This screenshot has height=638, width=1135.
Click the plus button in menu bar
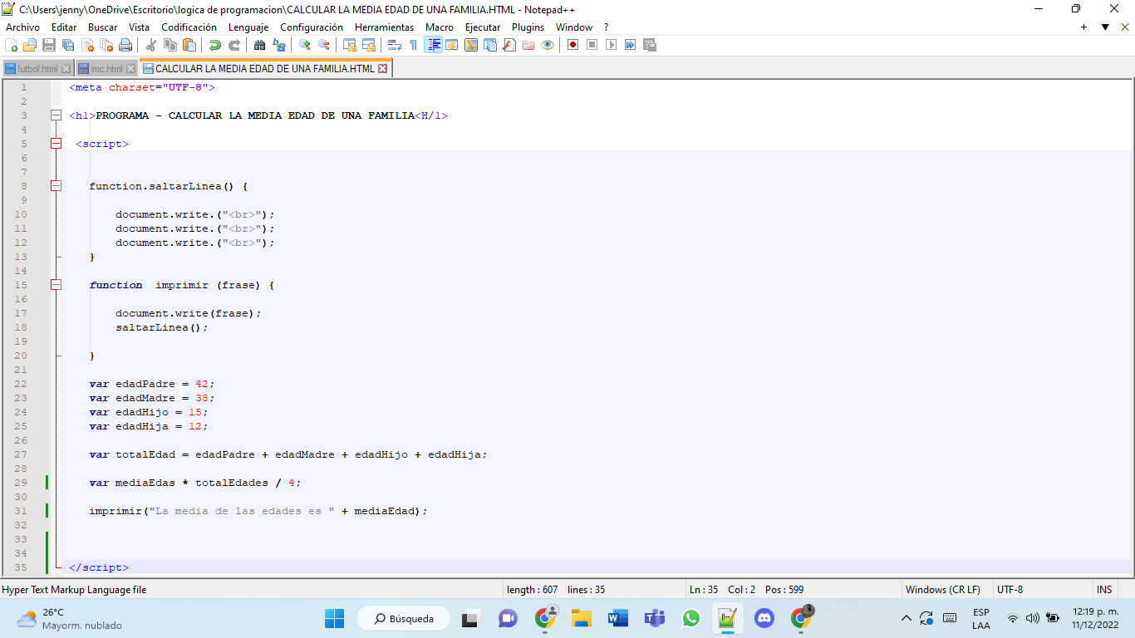pos(1083,27)
